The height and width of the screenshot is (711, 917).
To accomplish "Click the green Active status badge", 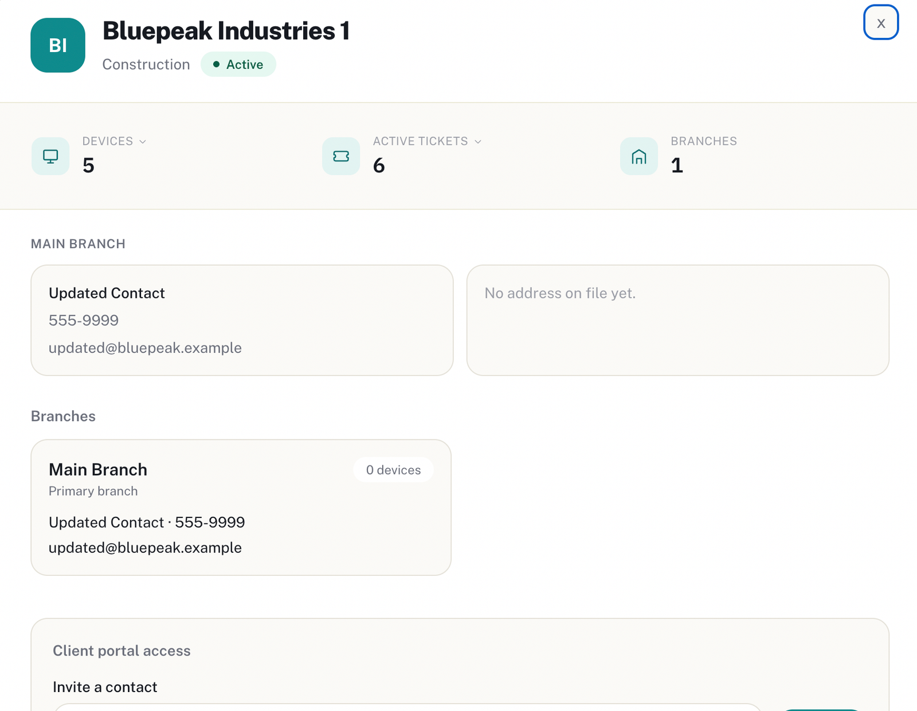I will tap(238, 64).
